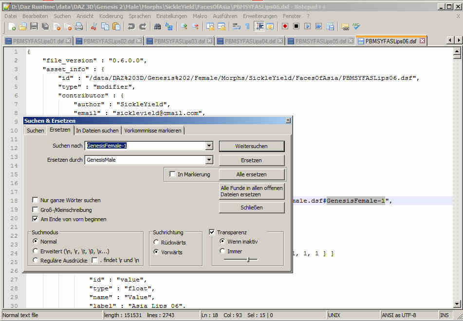
Task: Click the 'Suchen nach' text field
Action: 145,146
